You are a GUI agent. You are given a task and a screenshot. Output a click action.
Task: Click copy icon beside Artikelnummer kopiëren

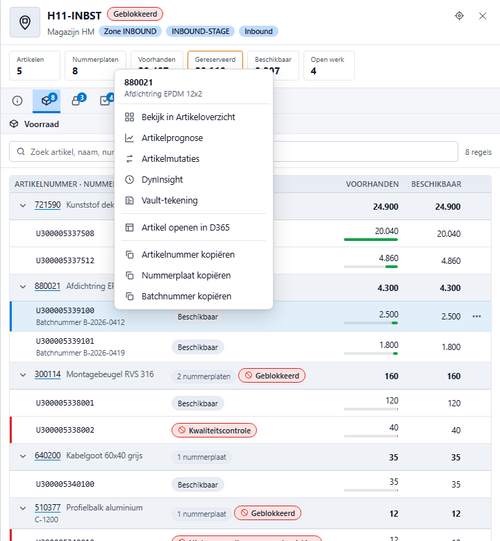pyautogui.click(x=129, y=255)
